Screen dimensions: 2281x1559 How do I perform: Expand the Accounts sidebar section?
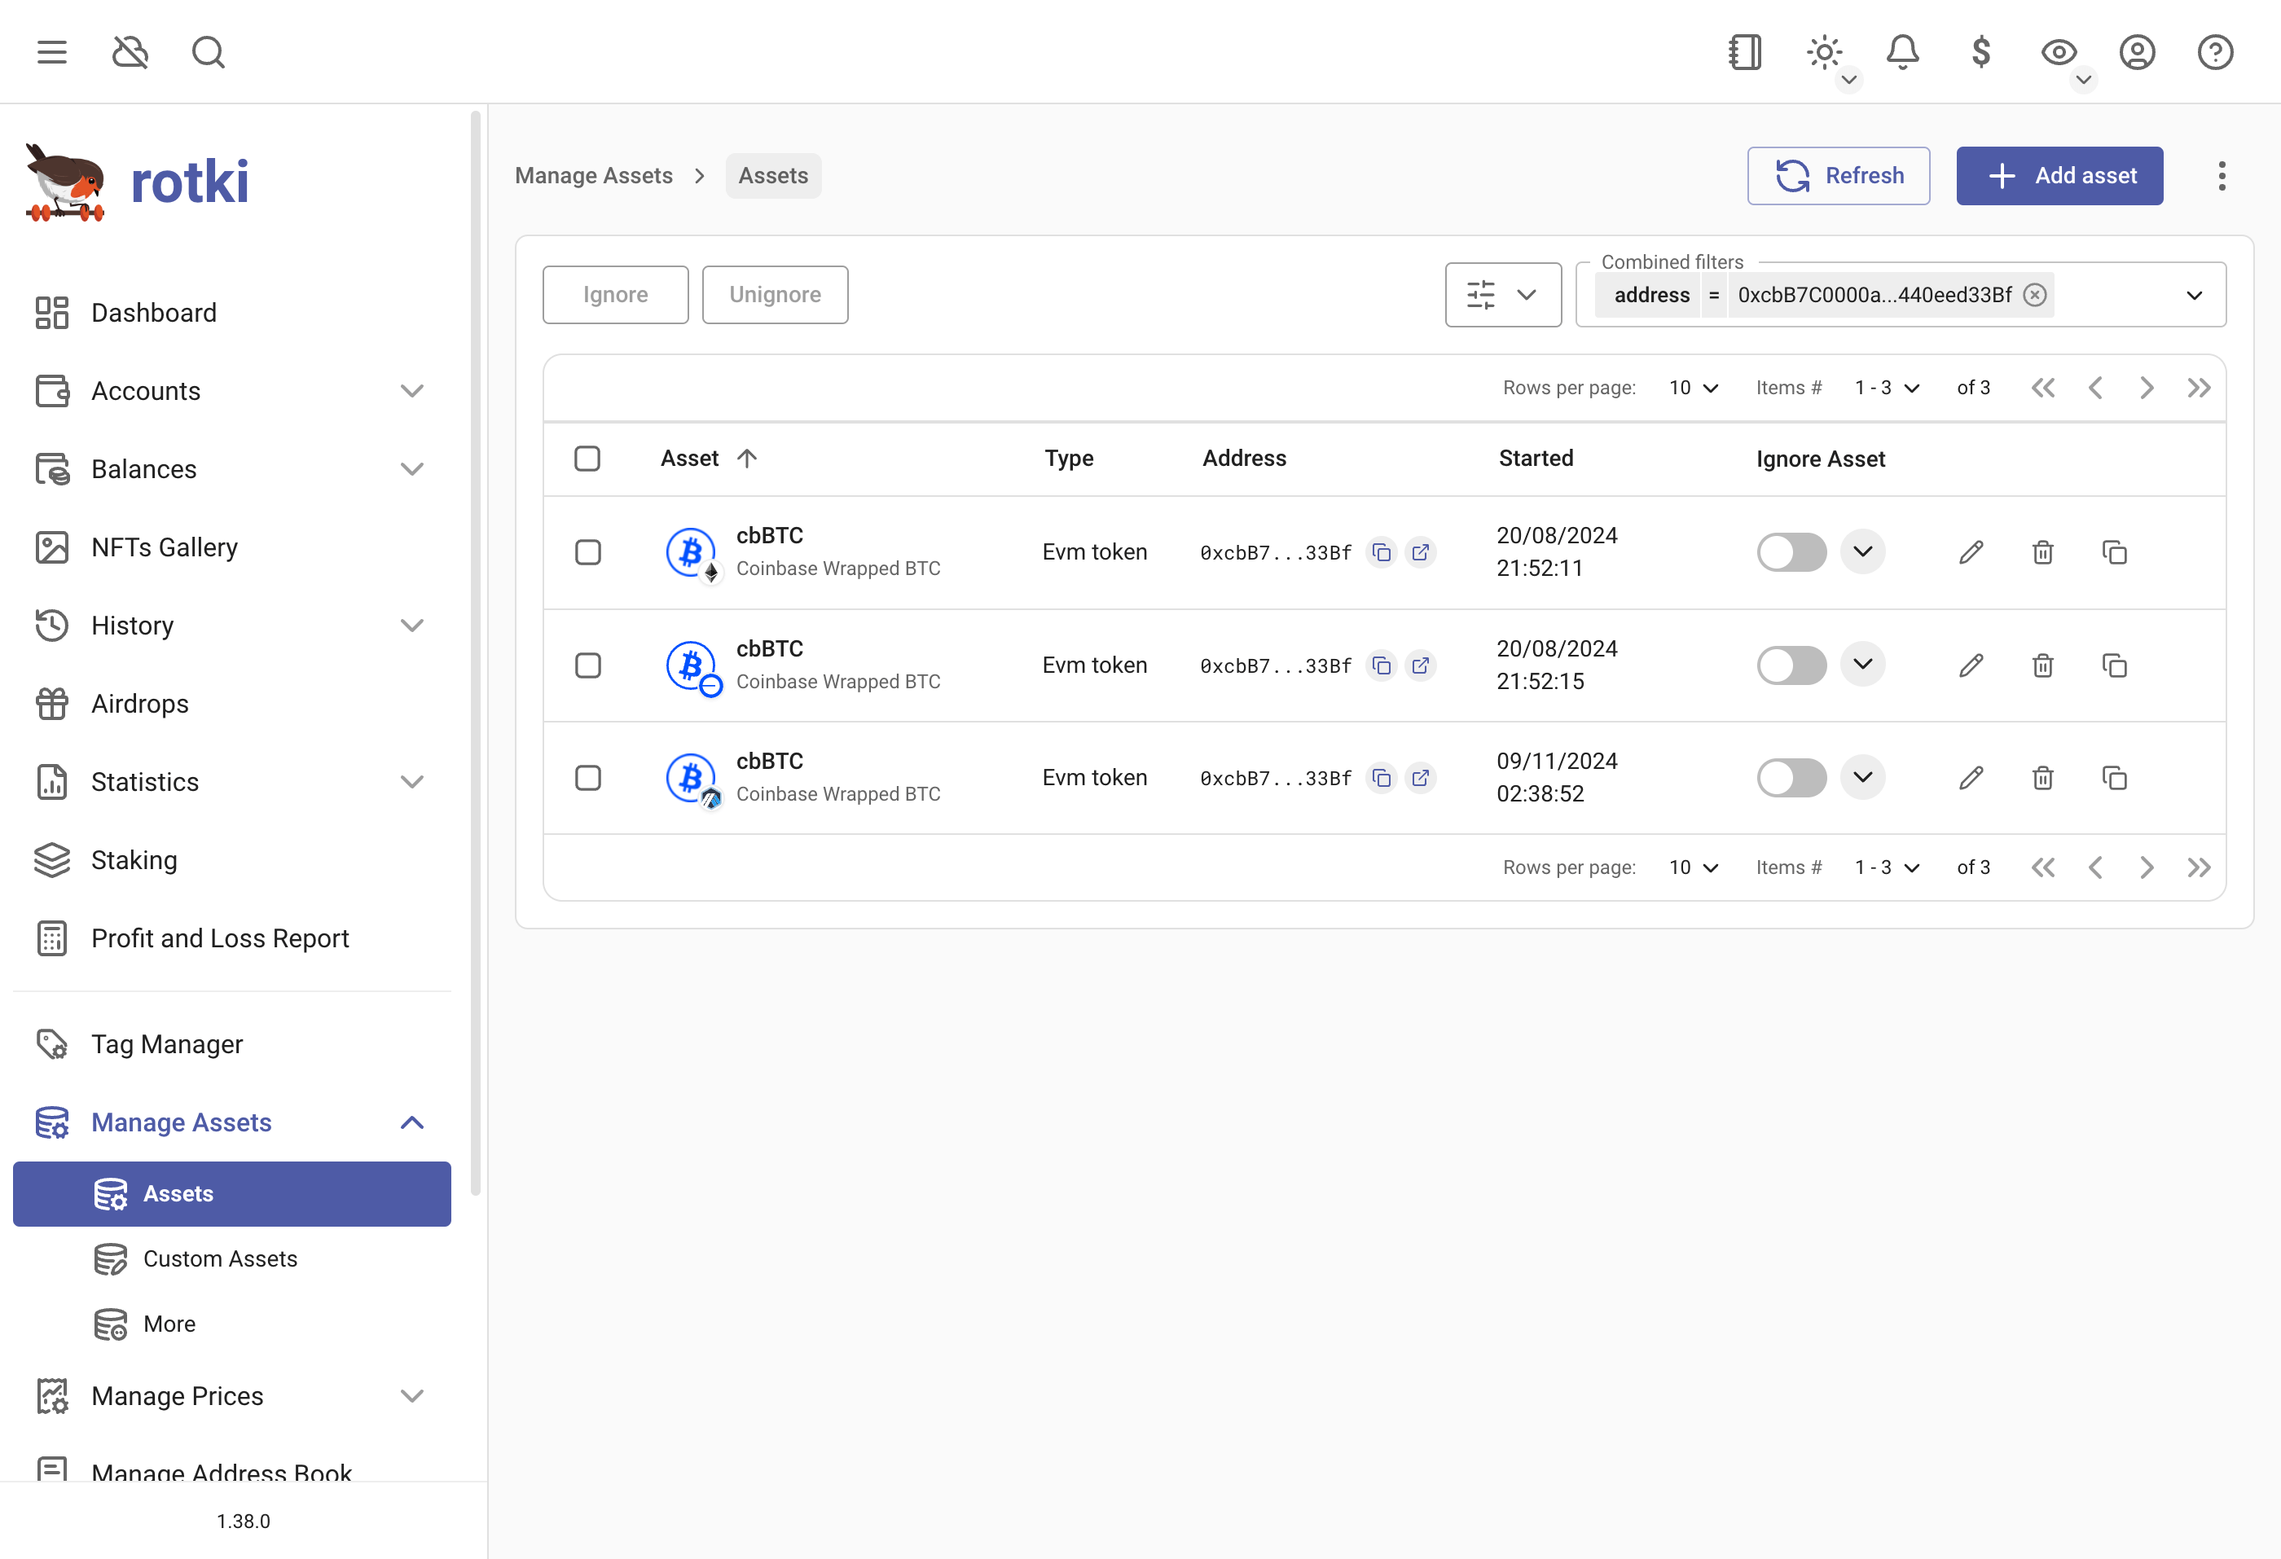click(x=231, y=390)
